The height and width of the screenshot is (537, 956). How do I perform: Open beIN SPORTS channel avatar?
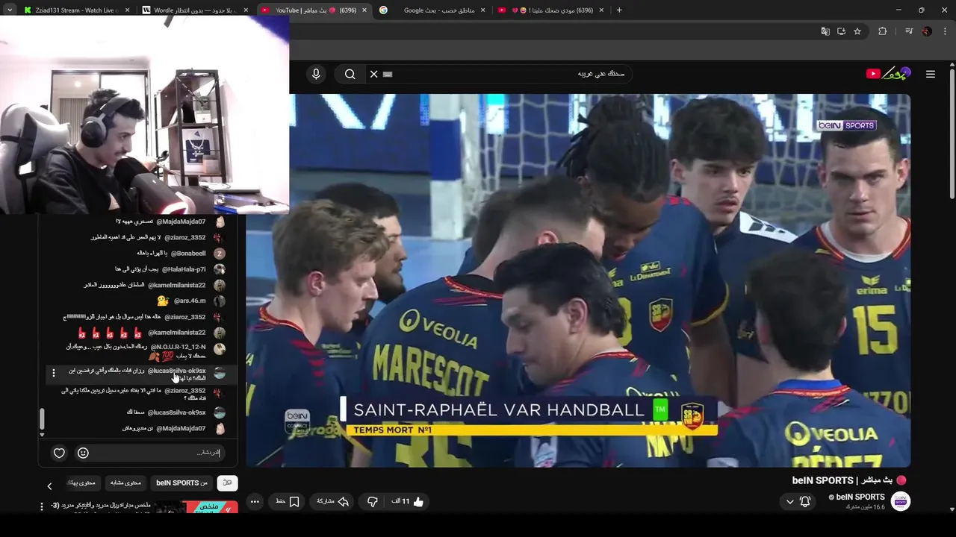pyautogui.click(x=901, y=501)
